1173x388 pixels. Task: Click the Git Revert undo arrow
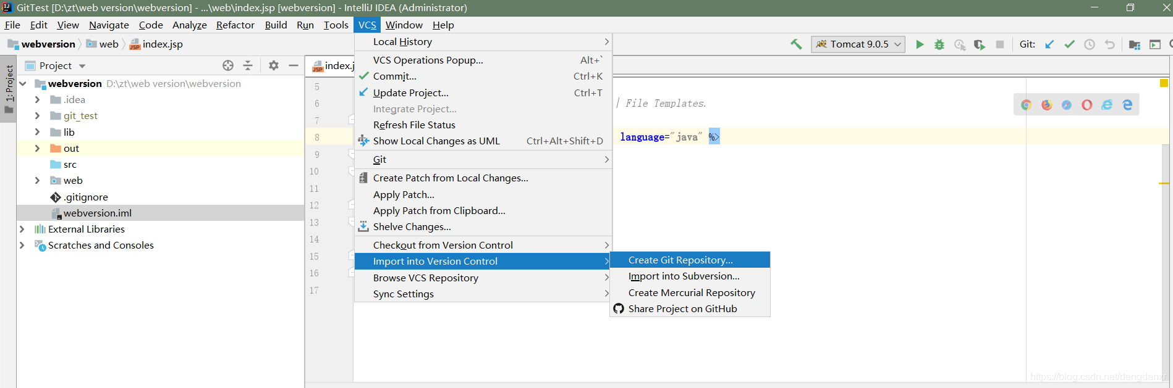(x=1110, y=44)
